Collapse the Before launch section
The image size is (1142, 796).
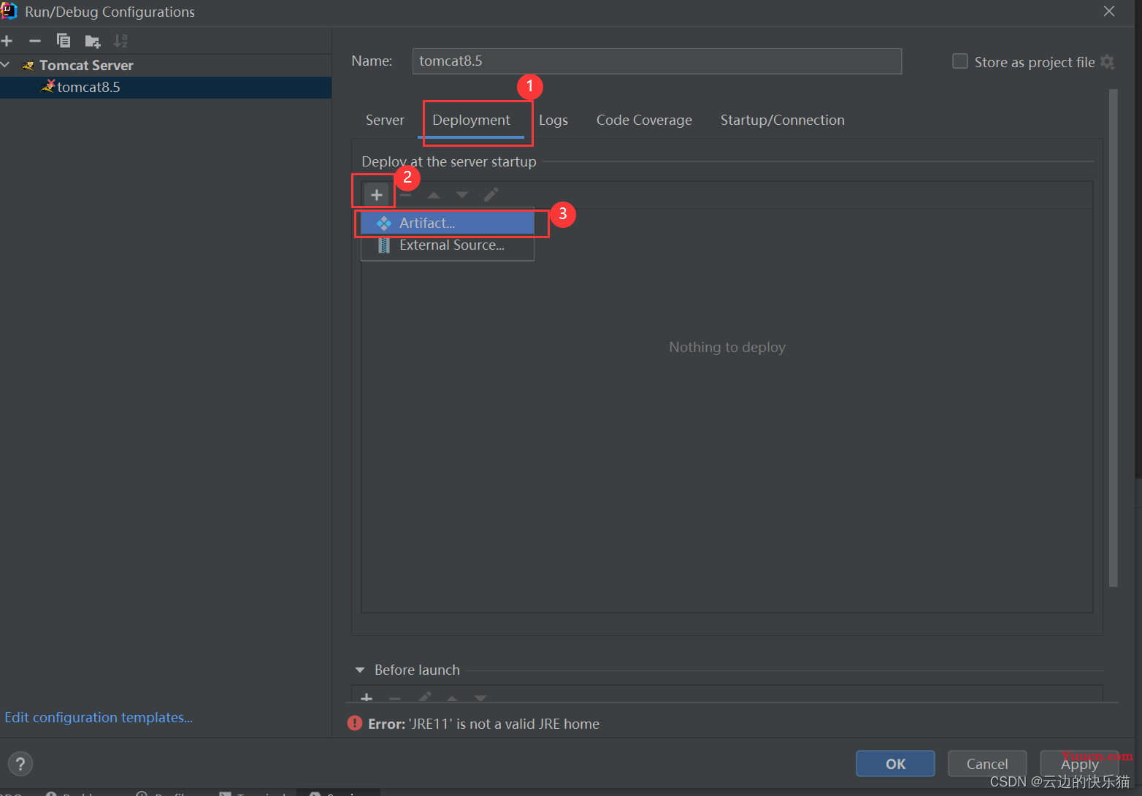[360, 670]
